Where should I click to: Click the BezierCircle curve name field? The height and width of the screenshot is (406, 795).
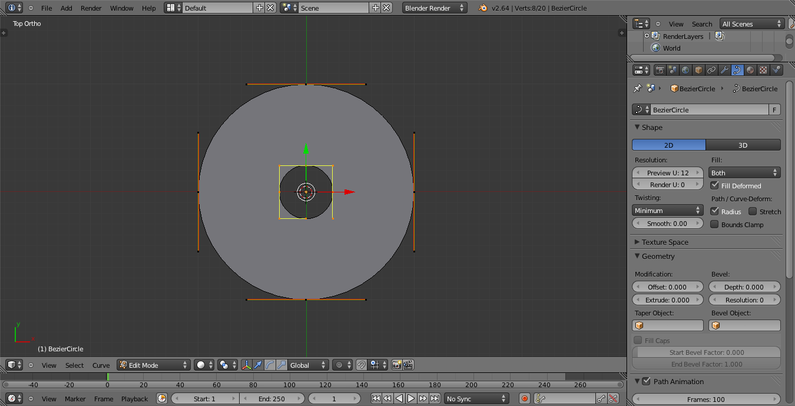tap(710, 109)
